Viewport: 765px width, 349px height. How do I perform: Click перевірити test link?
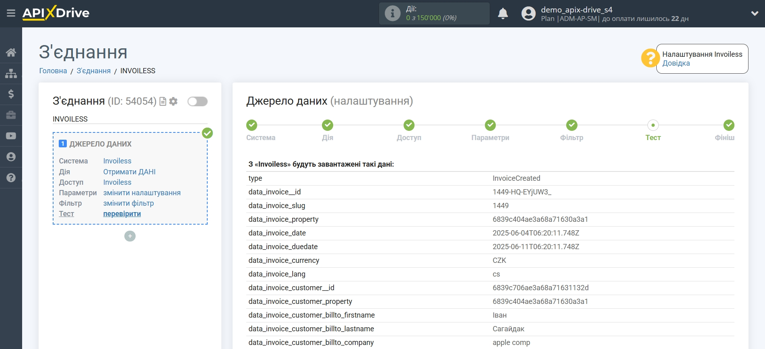tap(122, 214)
